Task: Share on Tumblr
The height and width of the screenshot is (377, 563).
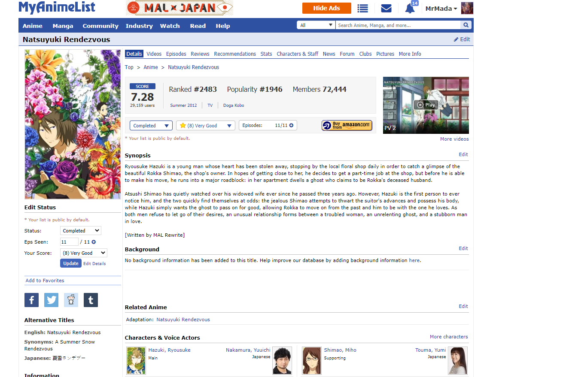Action: click(91, 300)
